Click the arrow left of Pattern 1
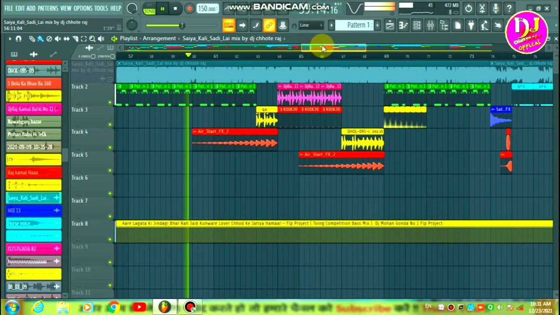560x315 pixels. point(331,25)
